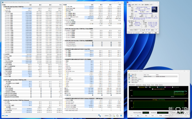Click the CPU-Z title bar icon
192x119 pixels.
tap(127, 2)
